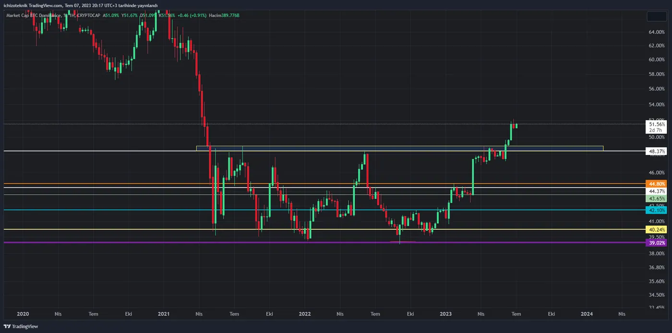
Task: Click the cyan horizontal line on chart
Action: click(324, 210)
